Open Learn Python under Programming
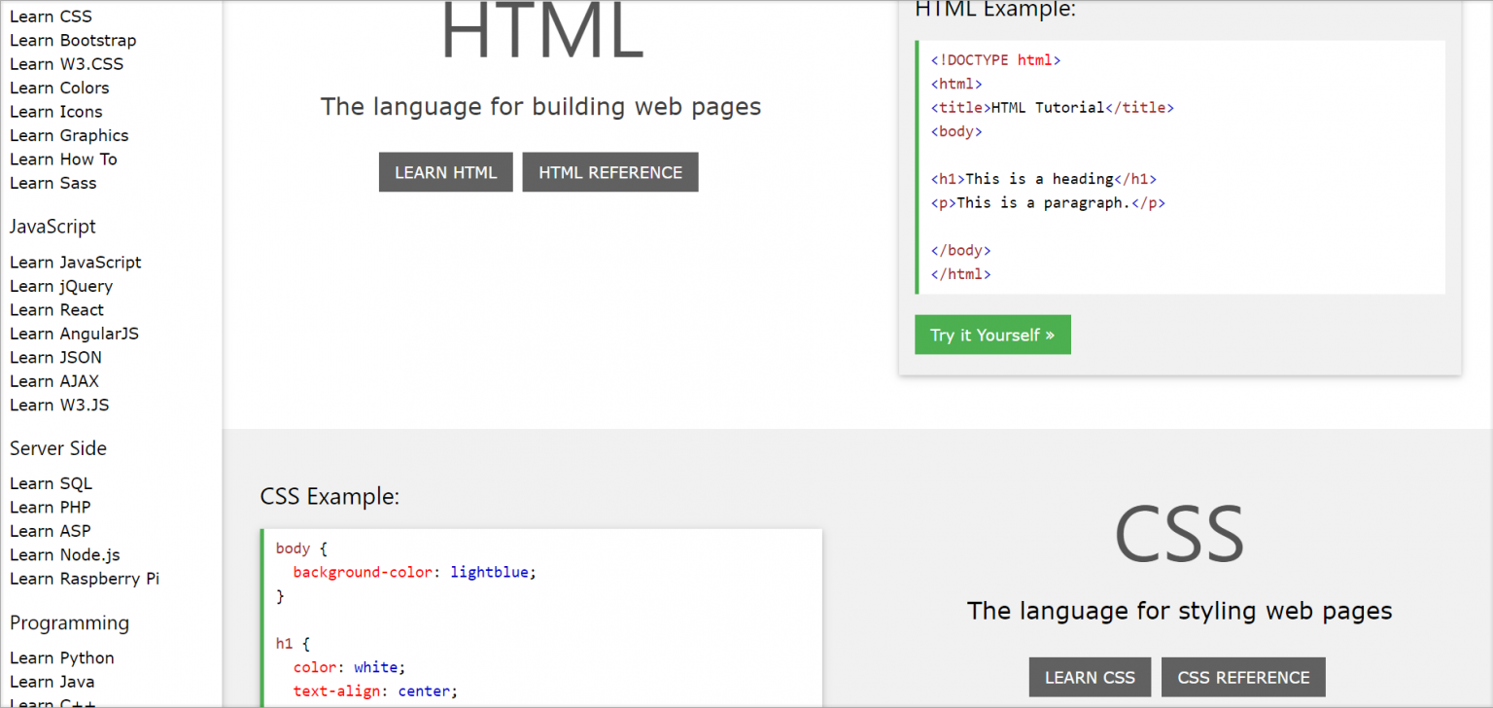 61,658
